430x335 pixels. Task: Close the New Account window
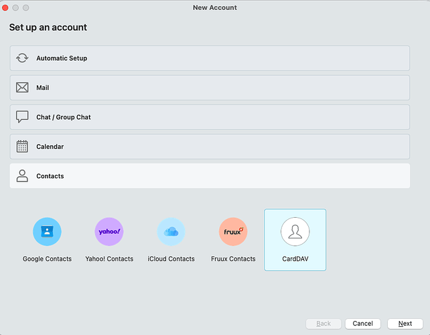[6, 7]
